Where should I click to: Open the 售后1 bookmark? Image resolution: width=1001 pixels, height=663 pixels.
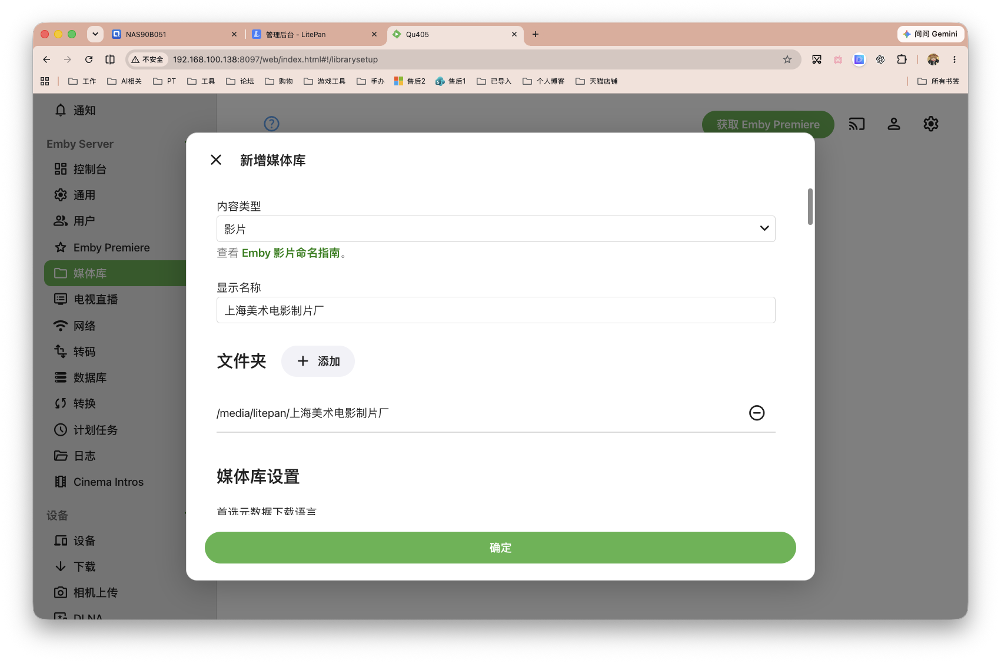point(451,81)
